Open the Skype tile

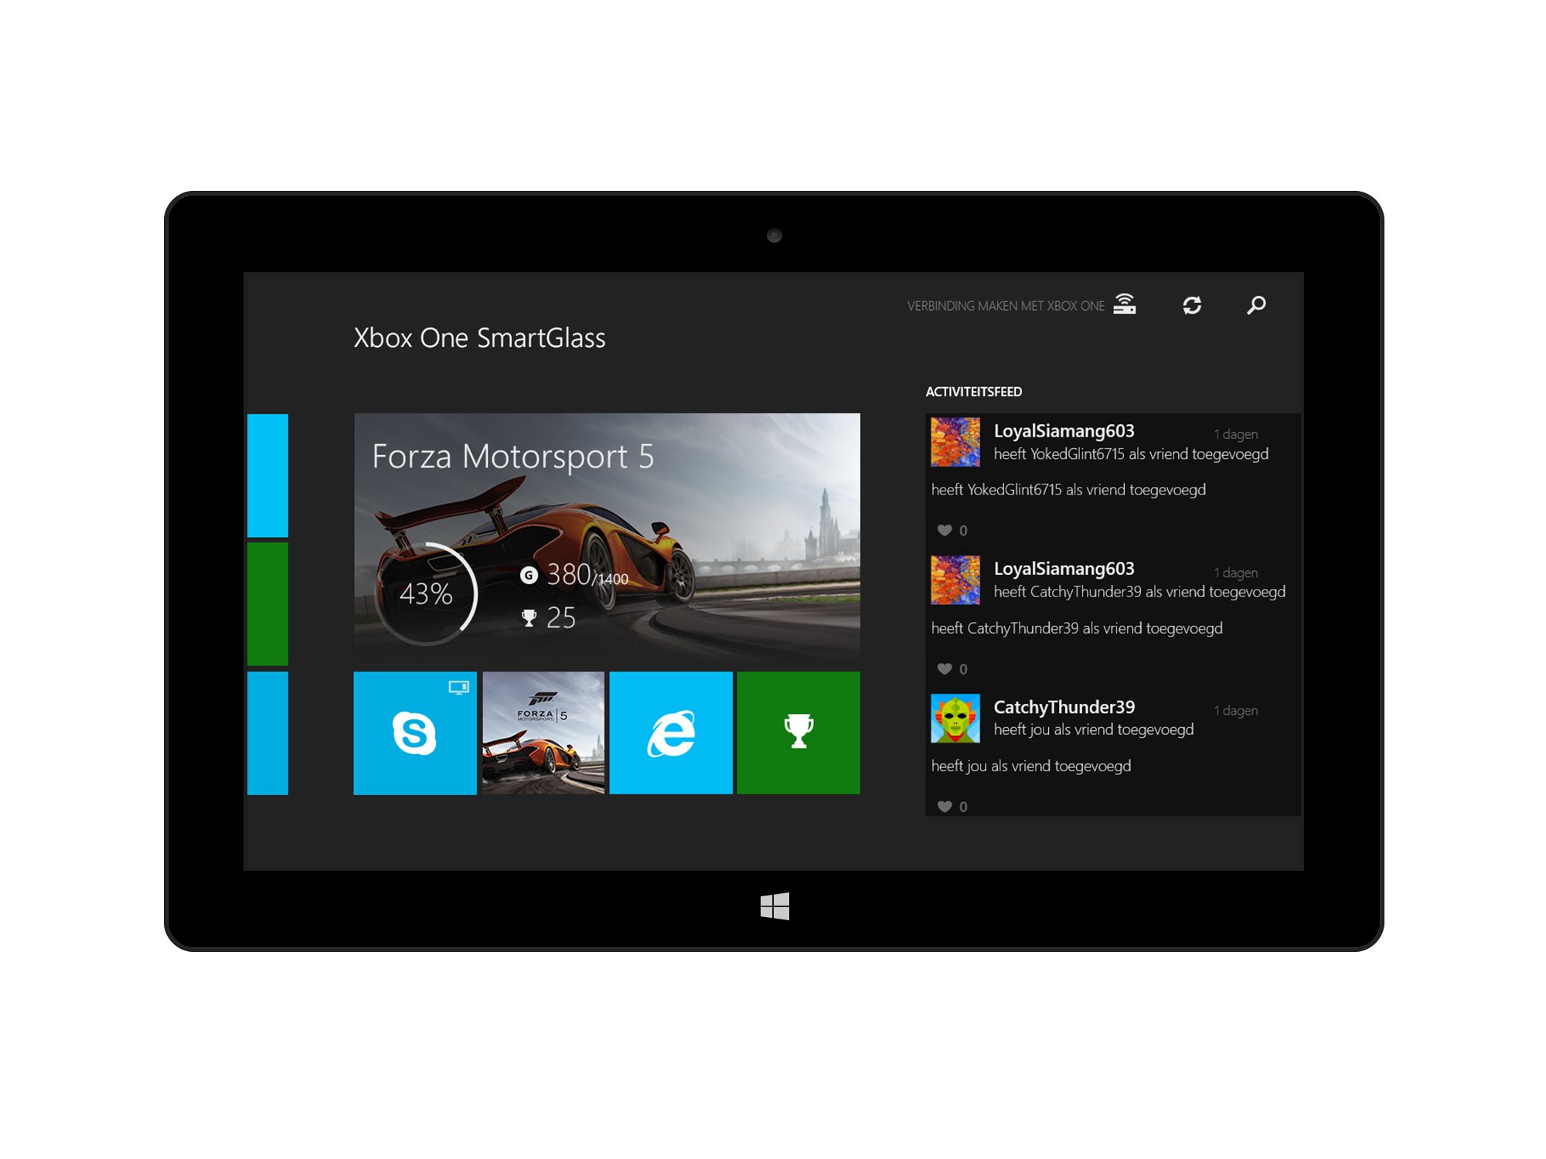pos(414,732)
